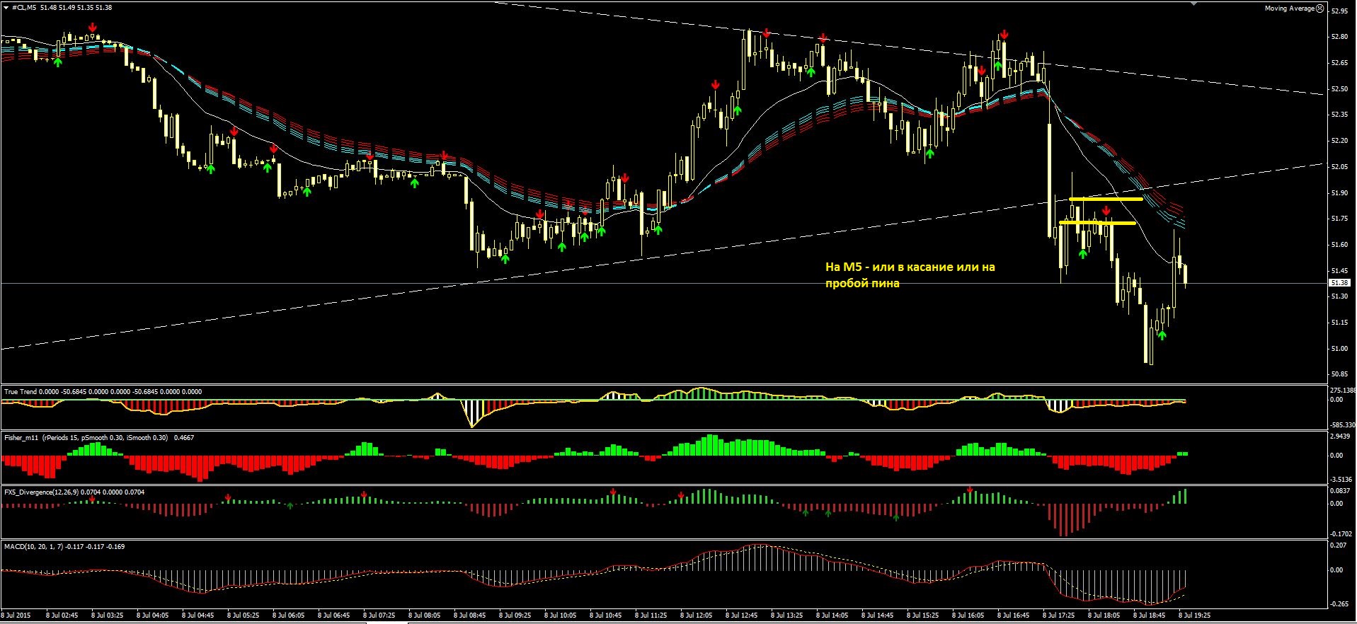Click time axis label '8 Jul 04:05'

coord(153,616)
